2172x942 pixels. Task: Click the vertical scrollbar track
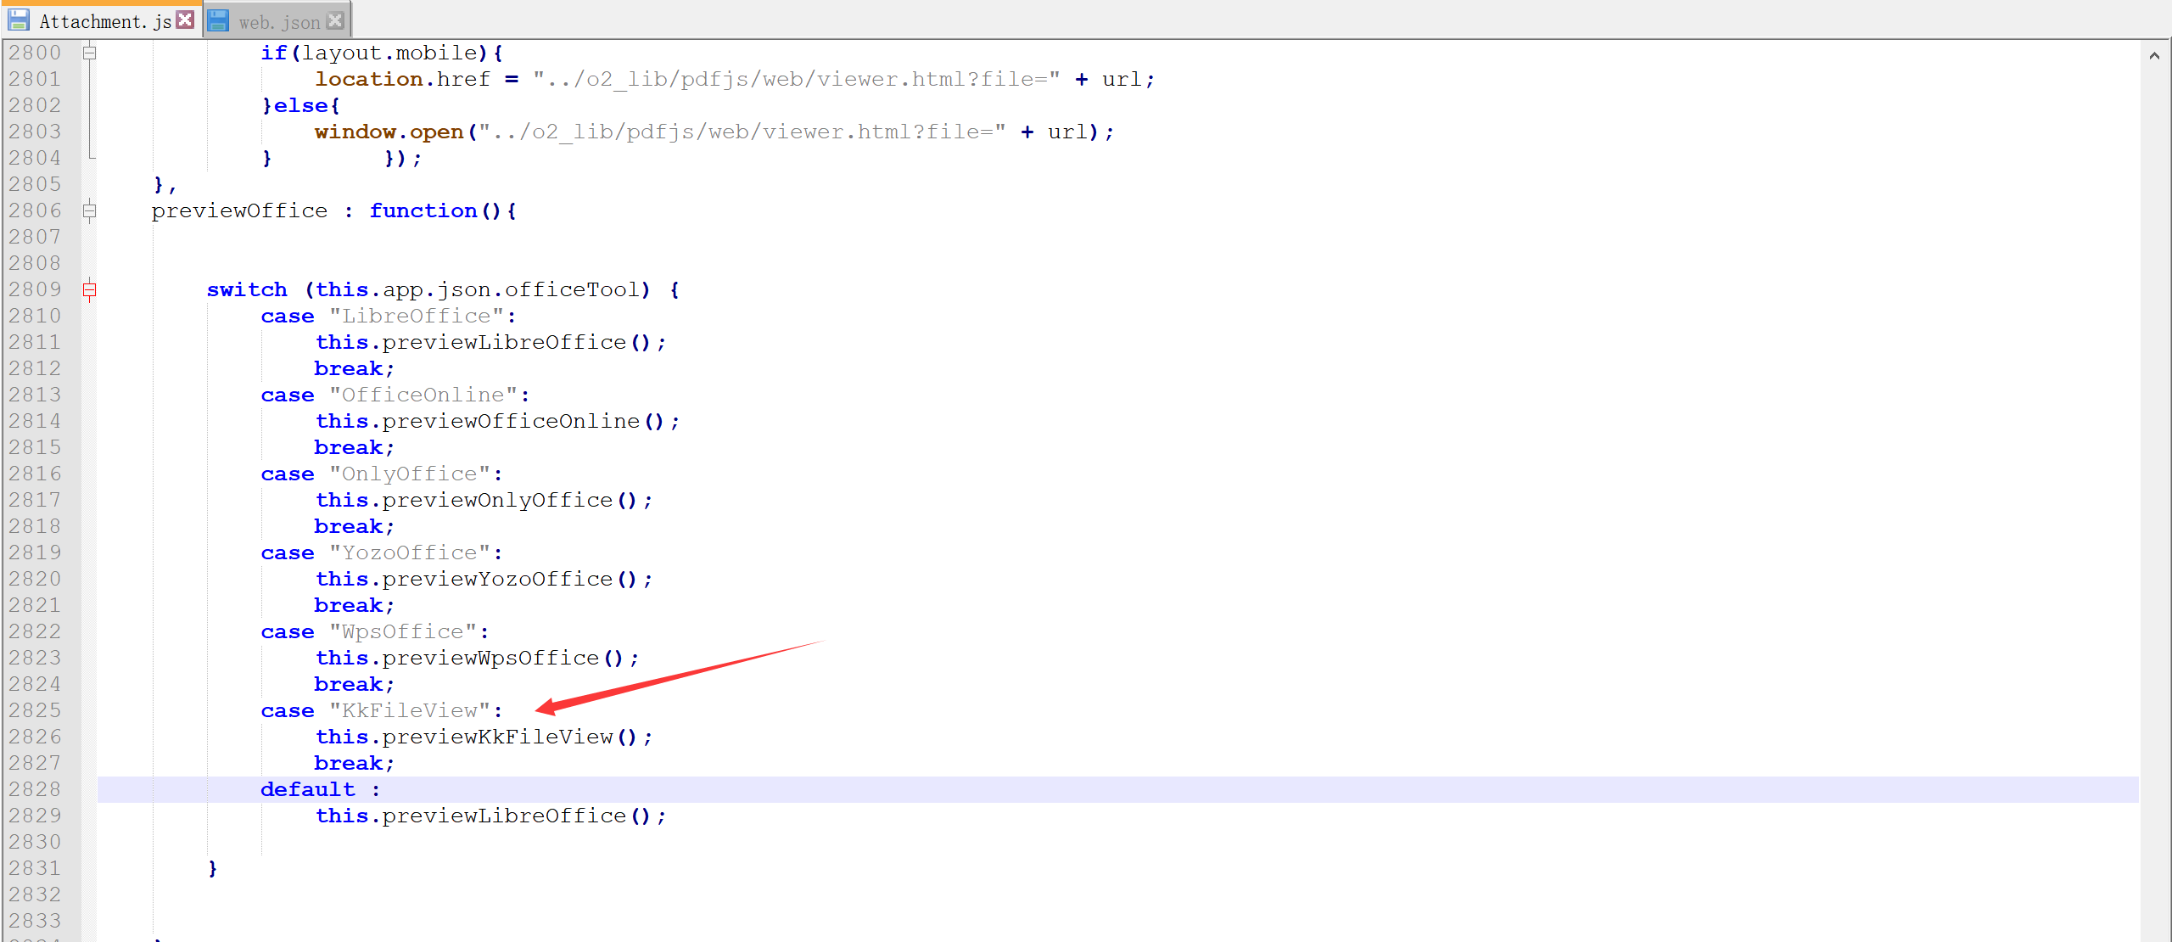click(x=2154, y=509)
